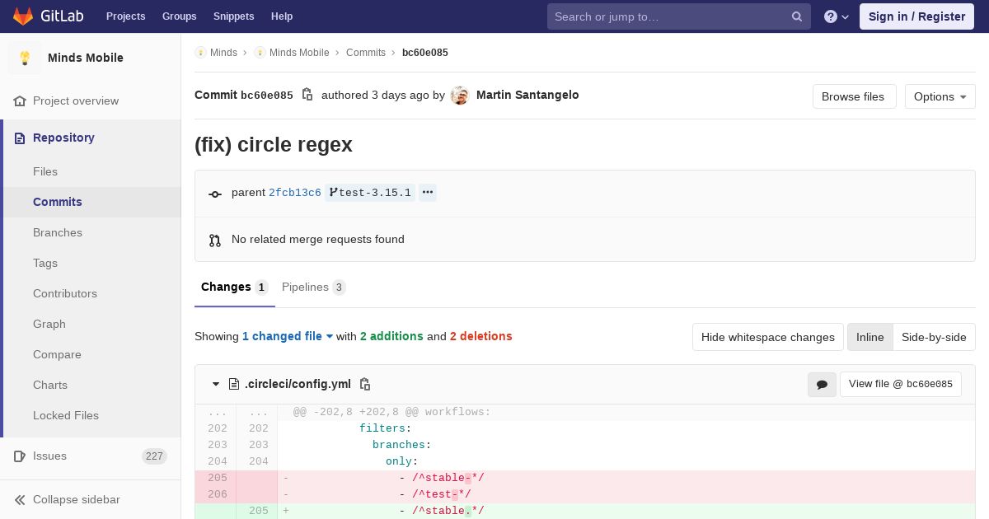Toggle comments with speech bubble icon
This screenshot has height=519, width=989.
click(822, 385)
